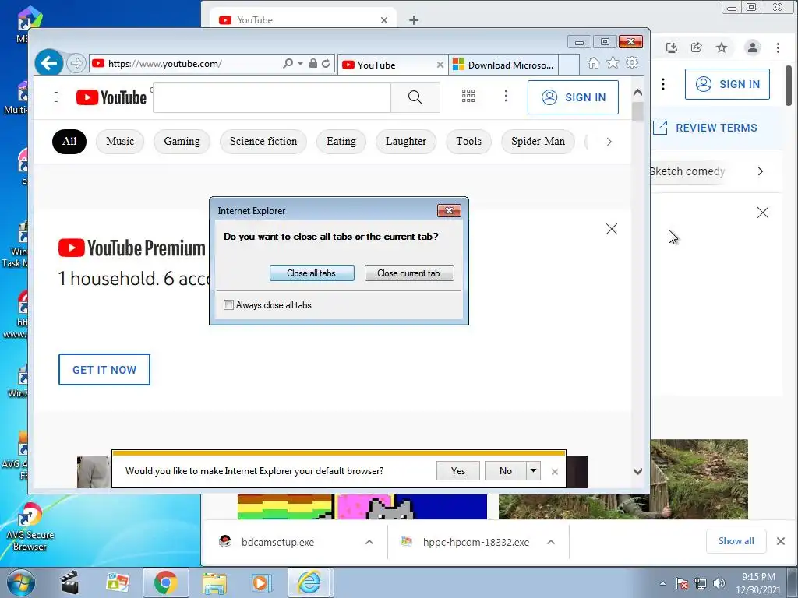Dismiss the default browser notification bar X

pos(555,472)
